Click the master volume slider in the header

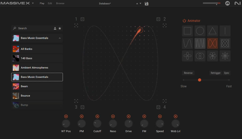click(212, 3)
